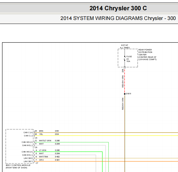Click circuit code D64

pyautogui.click(x=57, y=134)
